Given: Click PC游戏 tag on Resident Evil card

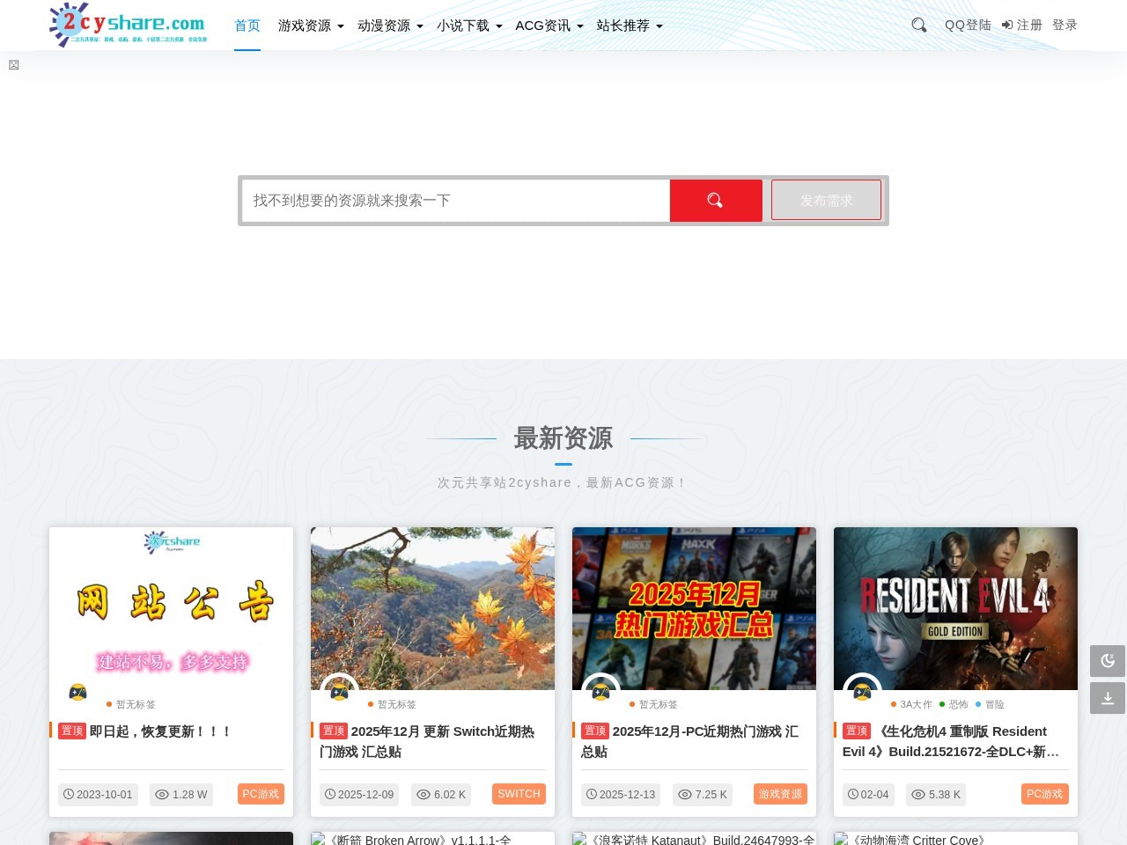Looking at the screenshot, I should pyautogui.click(x=1045, y=794).
